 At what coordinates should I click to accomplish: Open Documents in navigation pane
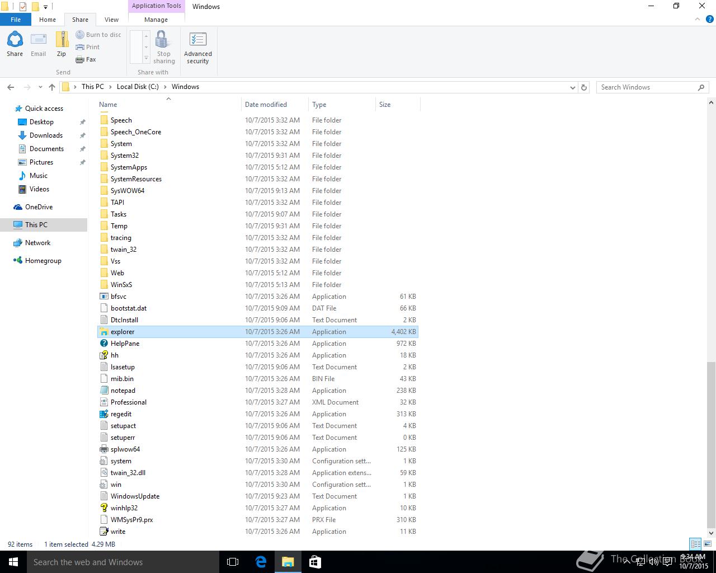point(46,149)
